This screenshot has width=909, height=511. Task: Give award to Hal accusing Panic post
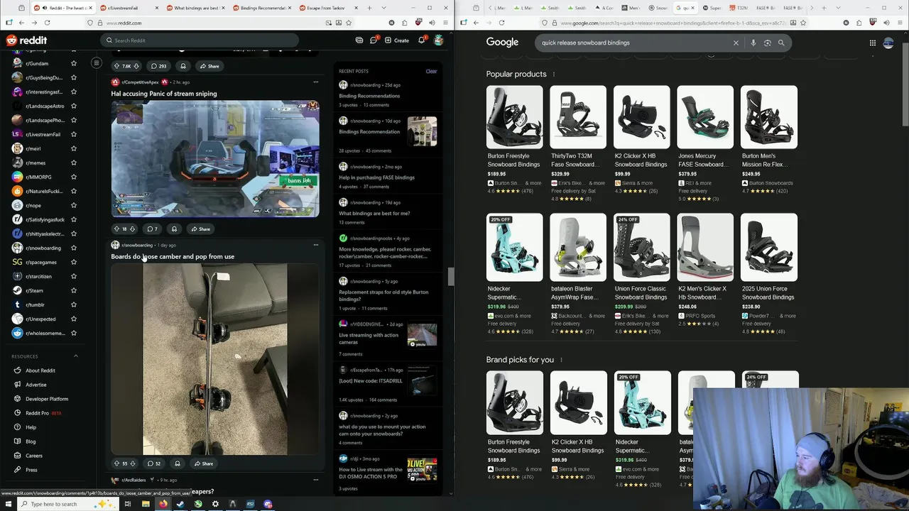[x=174, y=229]
